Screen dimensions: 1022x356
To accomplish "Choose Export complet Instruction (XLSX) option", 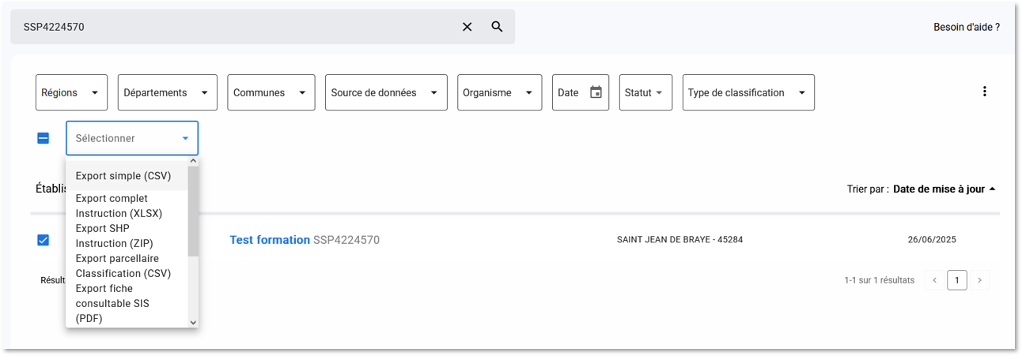I will [127, 206].
